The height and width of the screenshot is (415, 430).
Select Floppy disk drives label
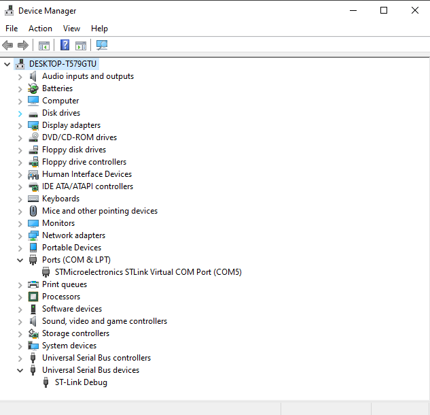tap(74, 150)
